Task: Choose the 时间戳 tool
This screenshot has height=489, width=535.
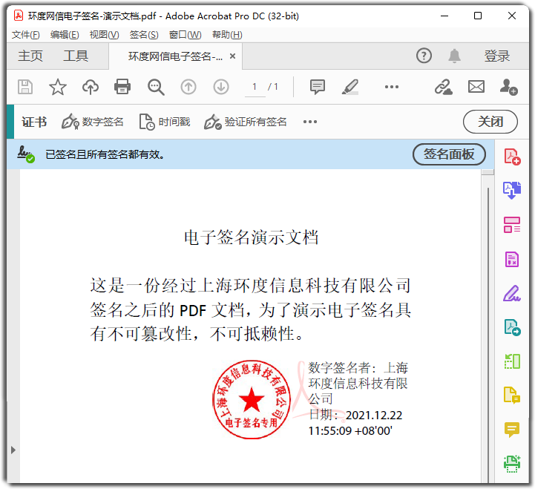Action: click(165, 122)
